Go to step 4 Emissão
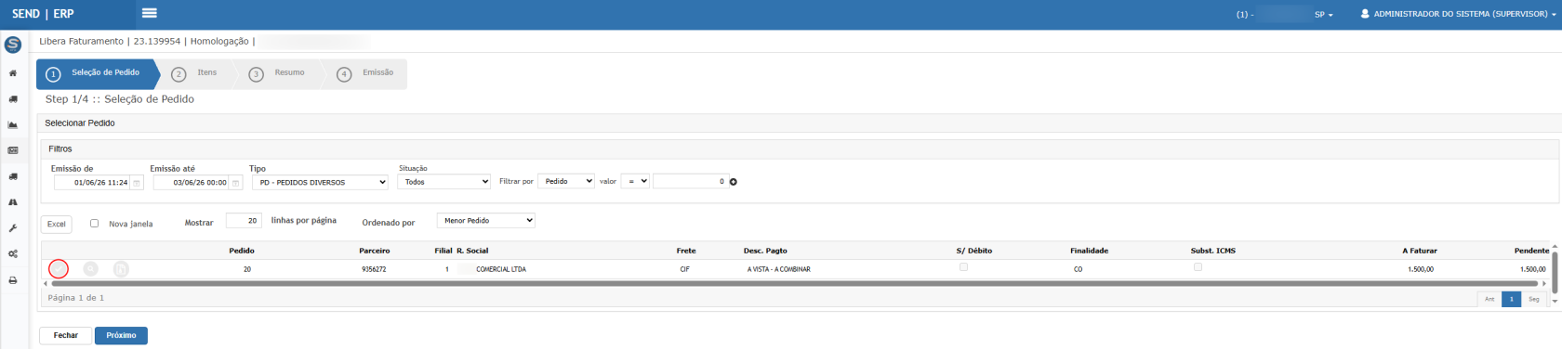1562x349 pixels. 365,73
